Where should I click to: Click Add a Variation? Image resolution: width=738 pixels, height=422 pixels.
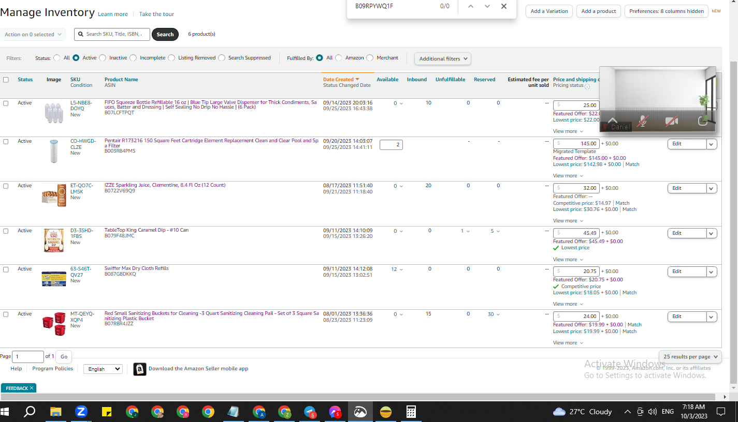(x=549, y=11)
